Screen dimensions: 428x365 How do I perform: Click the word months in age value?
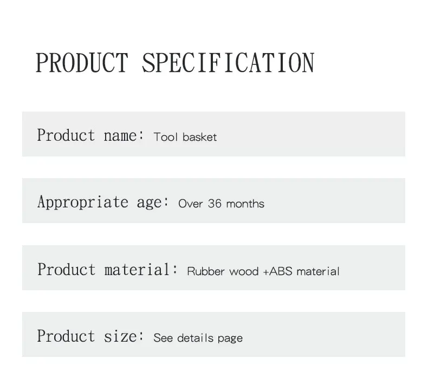pos(245,204)
